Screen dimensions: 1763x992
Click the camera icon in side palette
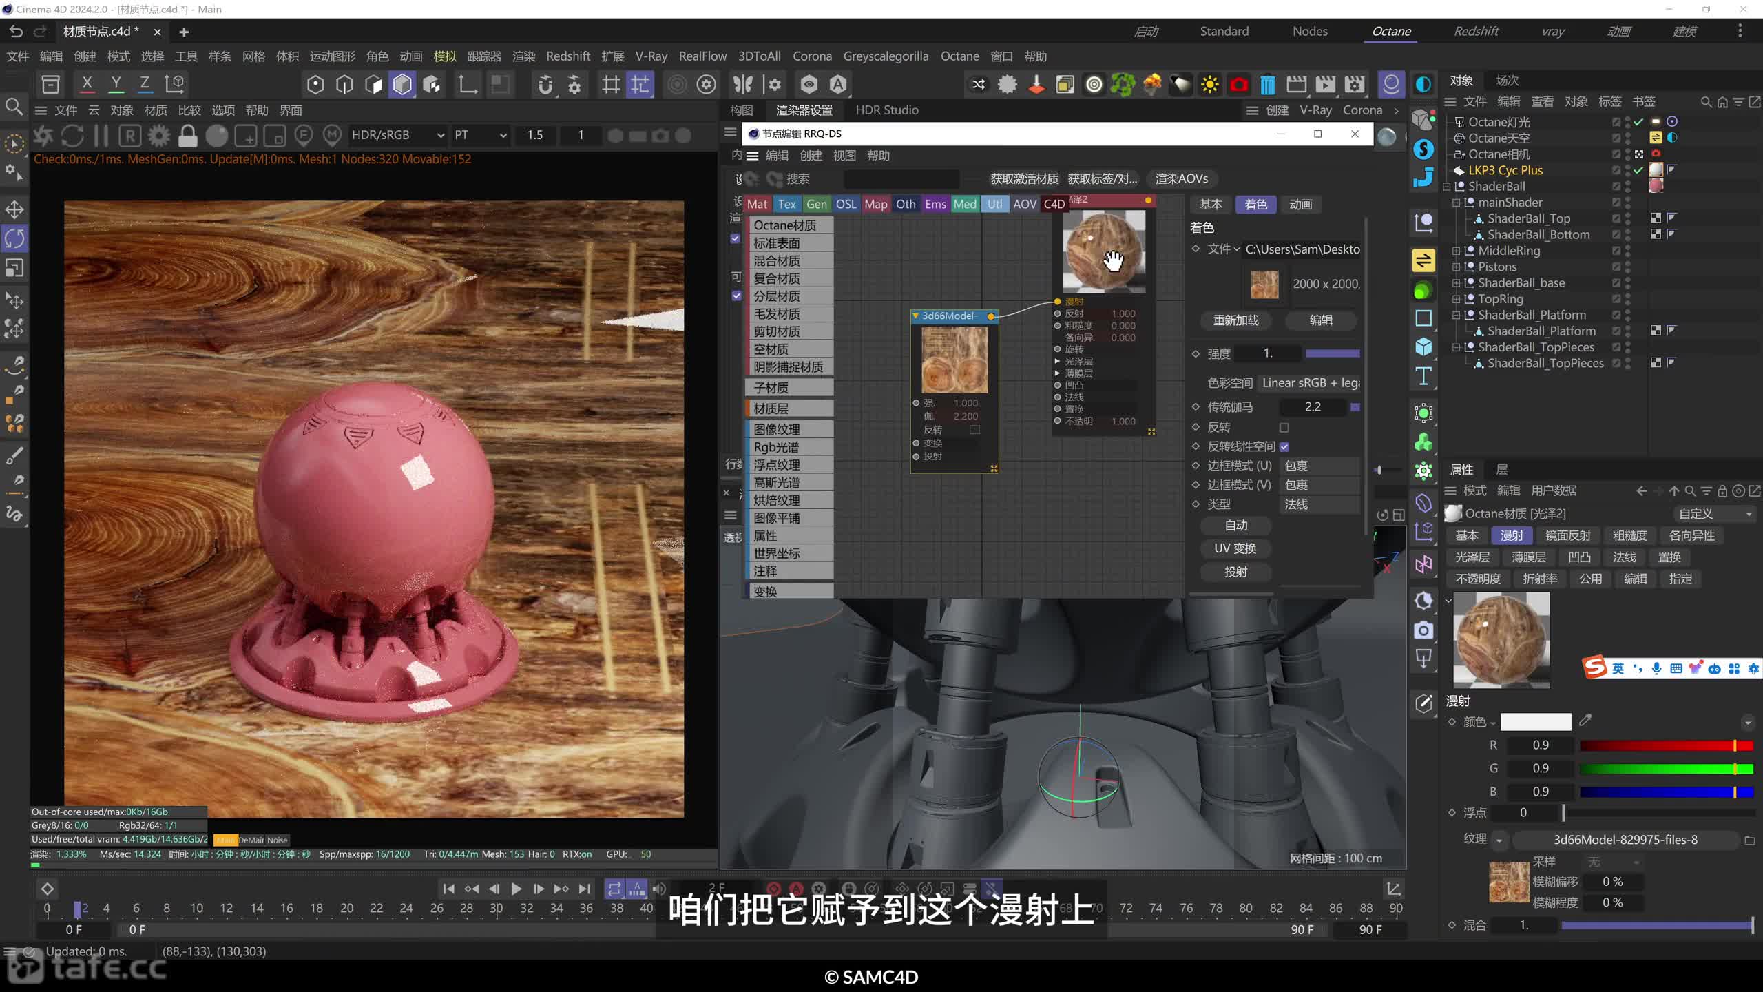tap(1423, 630)
